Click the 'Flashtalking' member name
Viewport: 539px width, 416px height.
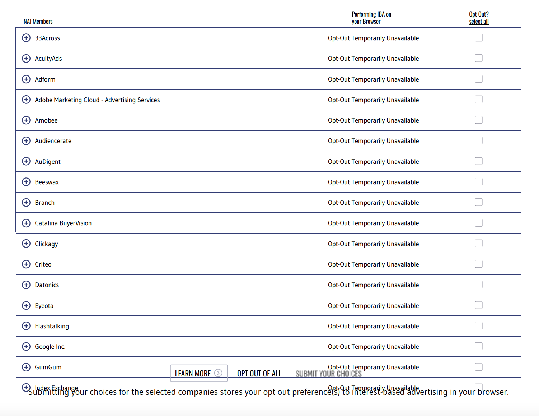pos(52,326)
